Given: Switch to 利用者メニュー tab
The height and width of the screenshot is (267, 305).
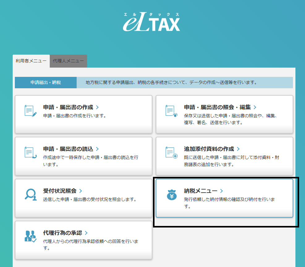Looking at the screenshot, I should click(x=31, y=61).
